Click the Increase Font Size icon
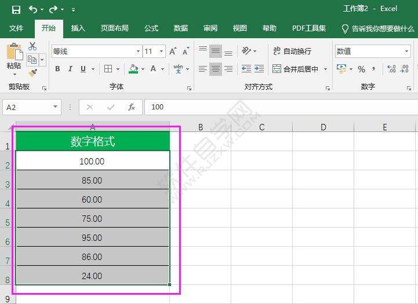The height and width of the screenshot is (304, 418). point(173,51)
